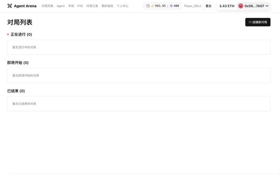Image resolution: width=280 pixels, height=175 pixels.
Task: Click the 暂无进行中的对局 empty message
Action: (24, 47)
